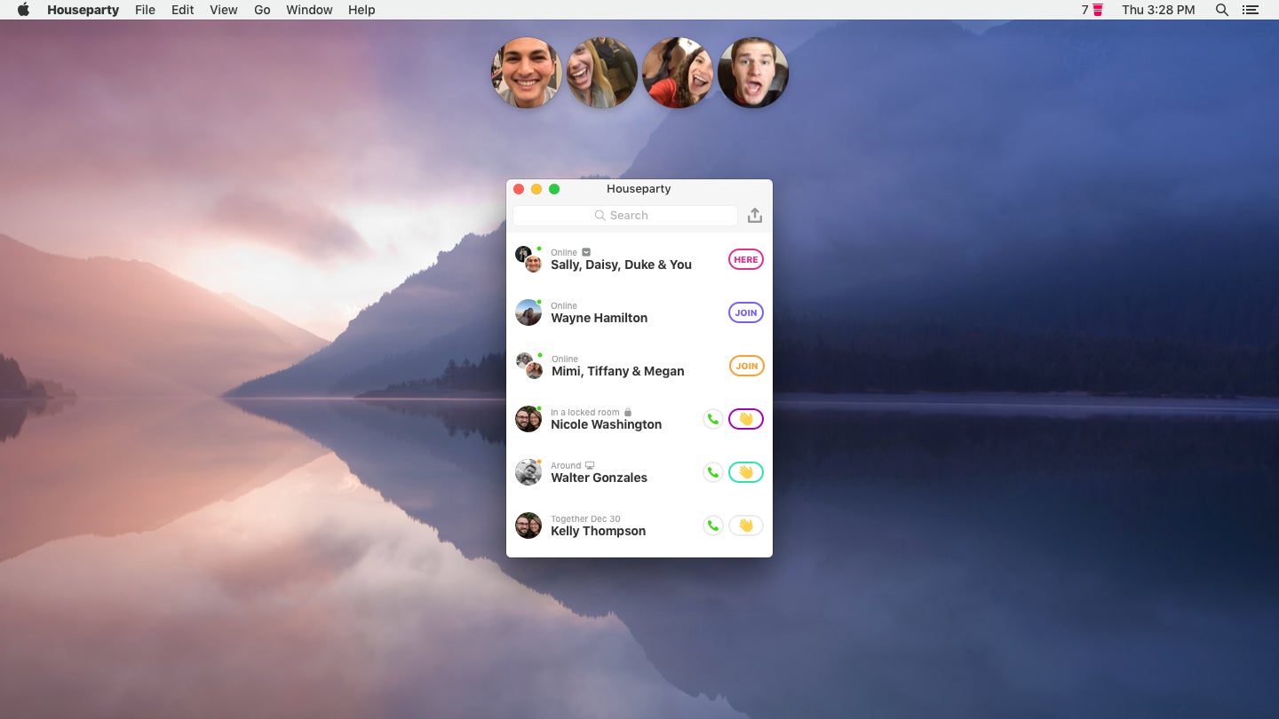Click the In a locked room status text
The height and width of the screenshot is (719, 1279).
584,412
